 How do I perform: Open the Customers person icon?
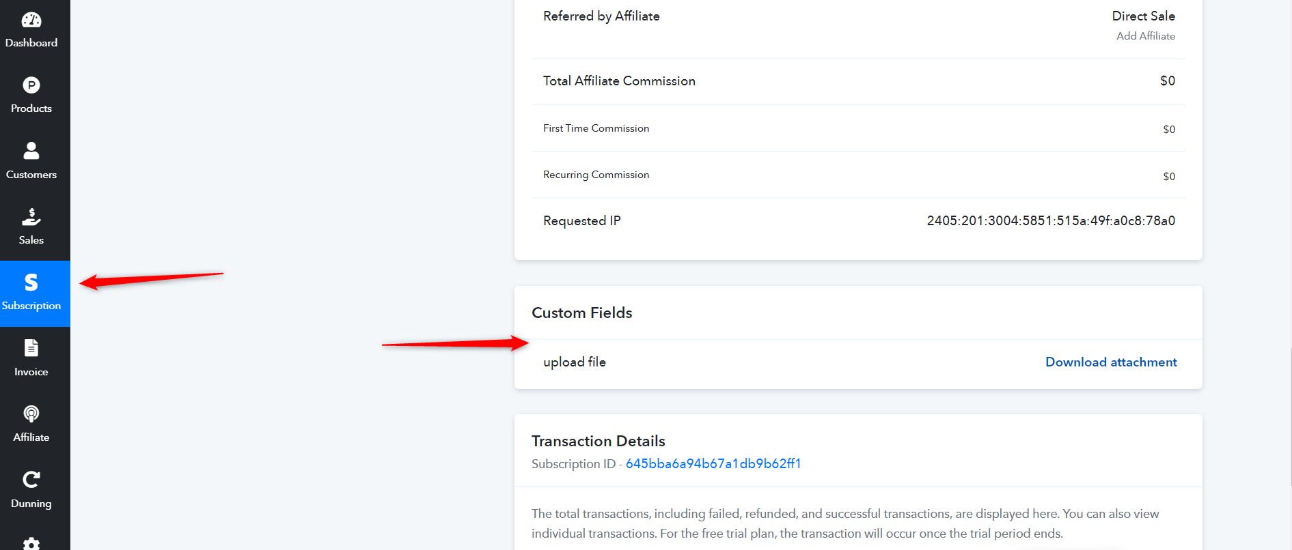tap(31, 151)
